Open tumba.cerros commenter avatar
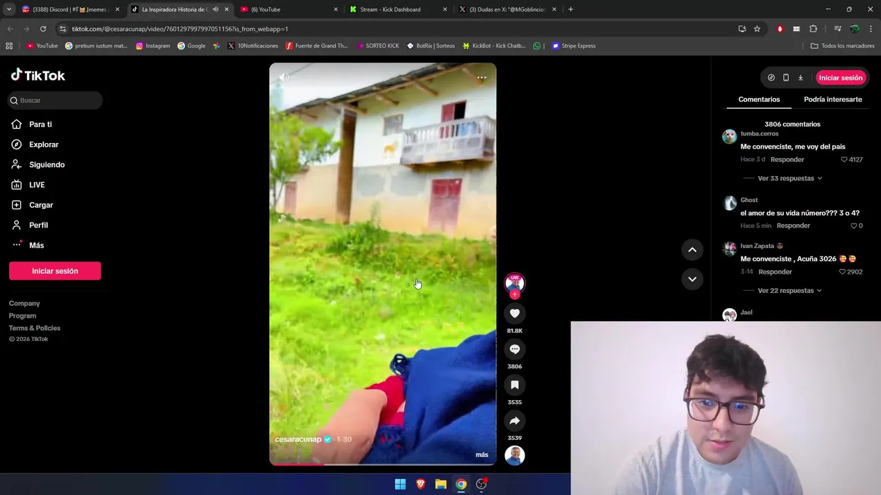Viewport: 881px width, 495px height. pos(730,136)
